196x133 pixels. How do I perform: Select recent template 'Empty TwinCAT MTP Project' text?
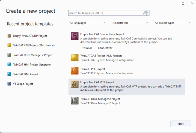30,36
